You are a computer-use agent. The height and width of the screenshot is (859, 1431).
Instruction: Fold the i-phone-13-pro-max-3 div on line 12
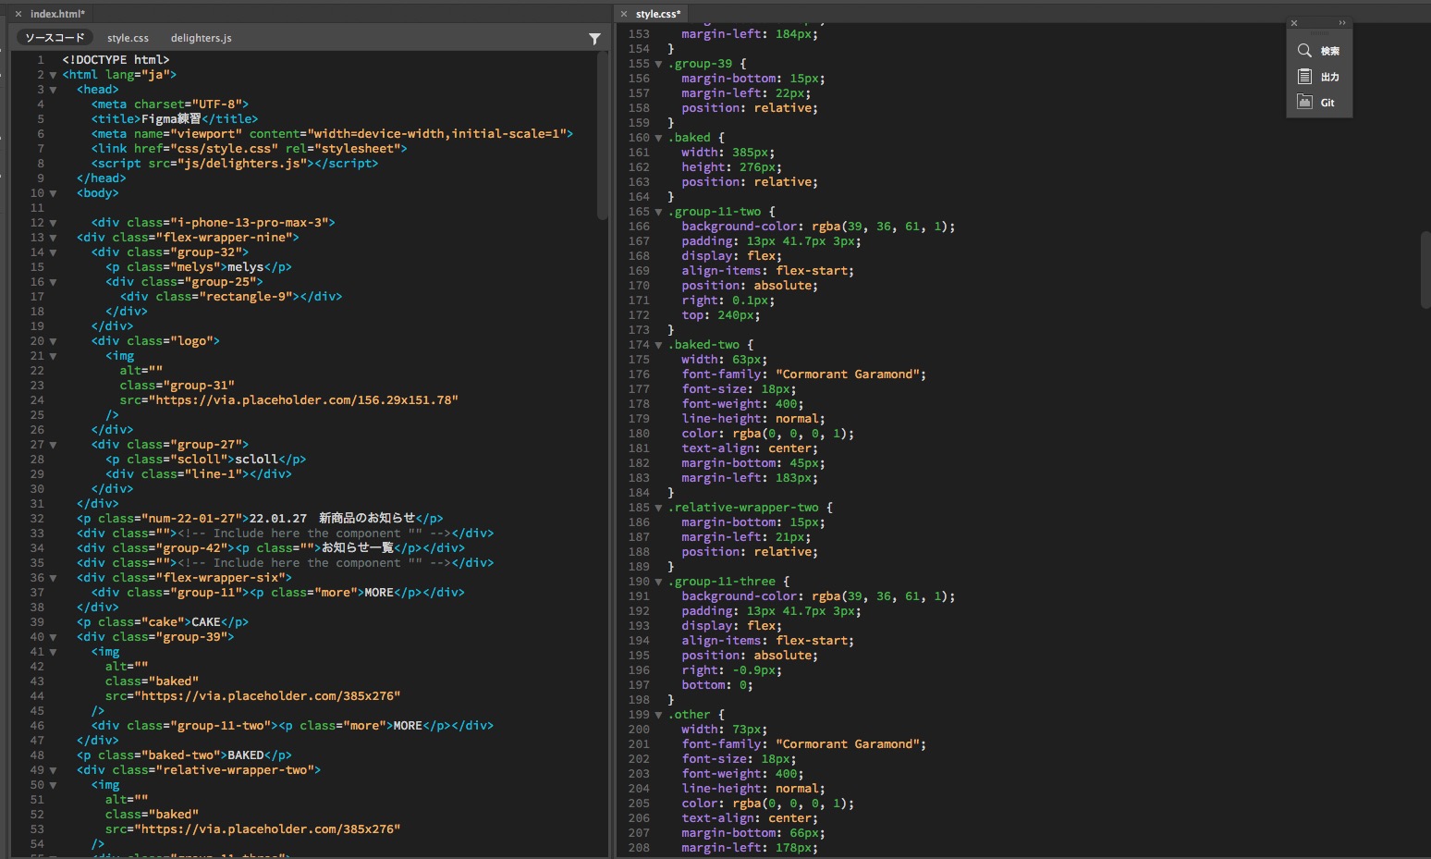click(53, 223)
